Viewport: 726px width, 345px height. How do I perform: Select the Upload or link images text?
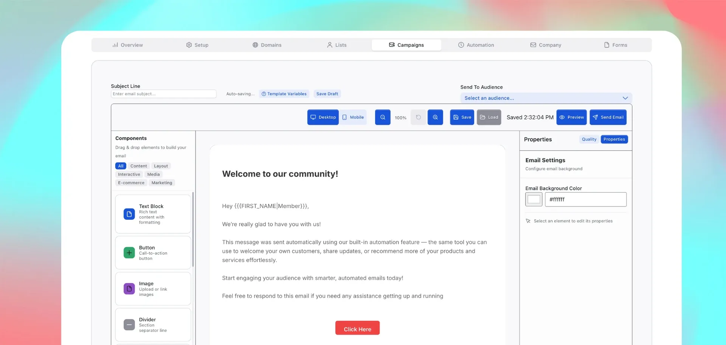(153, 292)
